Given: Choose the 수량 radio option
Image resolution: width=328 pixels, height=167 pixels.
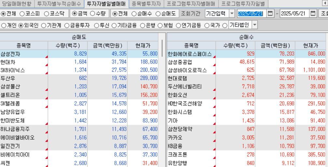Looking at the screenshot, I should tap(93, 14).
